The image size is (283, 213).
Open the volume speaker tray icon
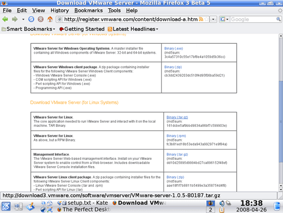(222, 203)
